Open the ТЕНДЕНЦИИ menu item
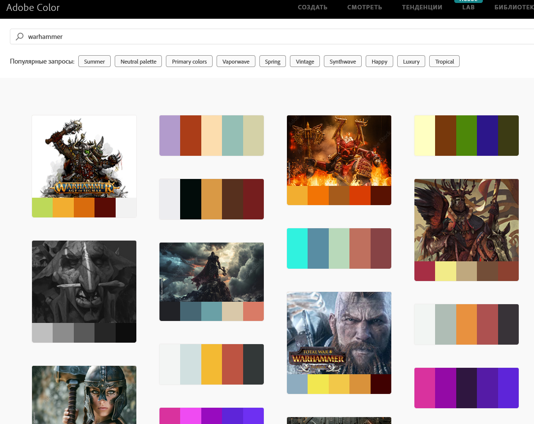 click(422, 7)
